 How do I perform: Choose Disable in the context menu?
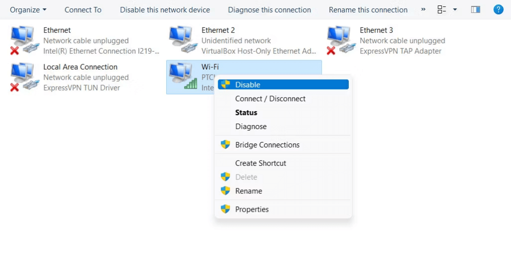pyautogui.click(x=248, y=85)
